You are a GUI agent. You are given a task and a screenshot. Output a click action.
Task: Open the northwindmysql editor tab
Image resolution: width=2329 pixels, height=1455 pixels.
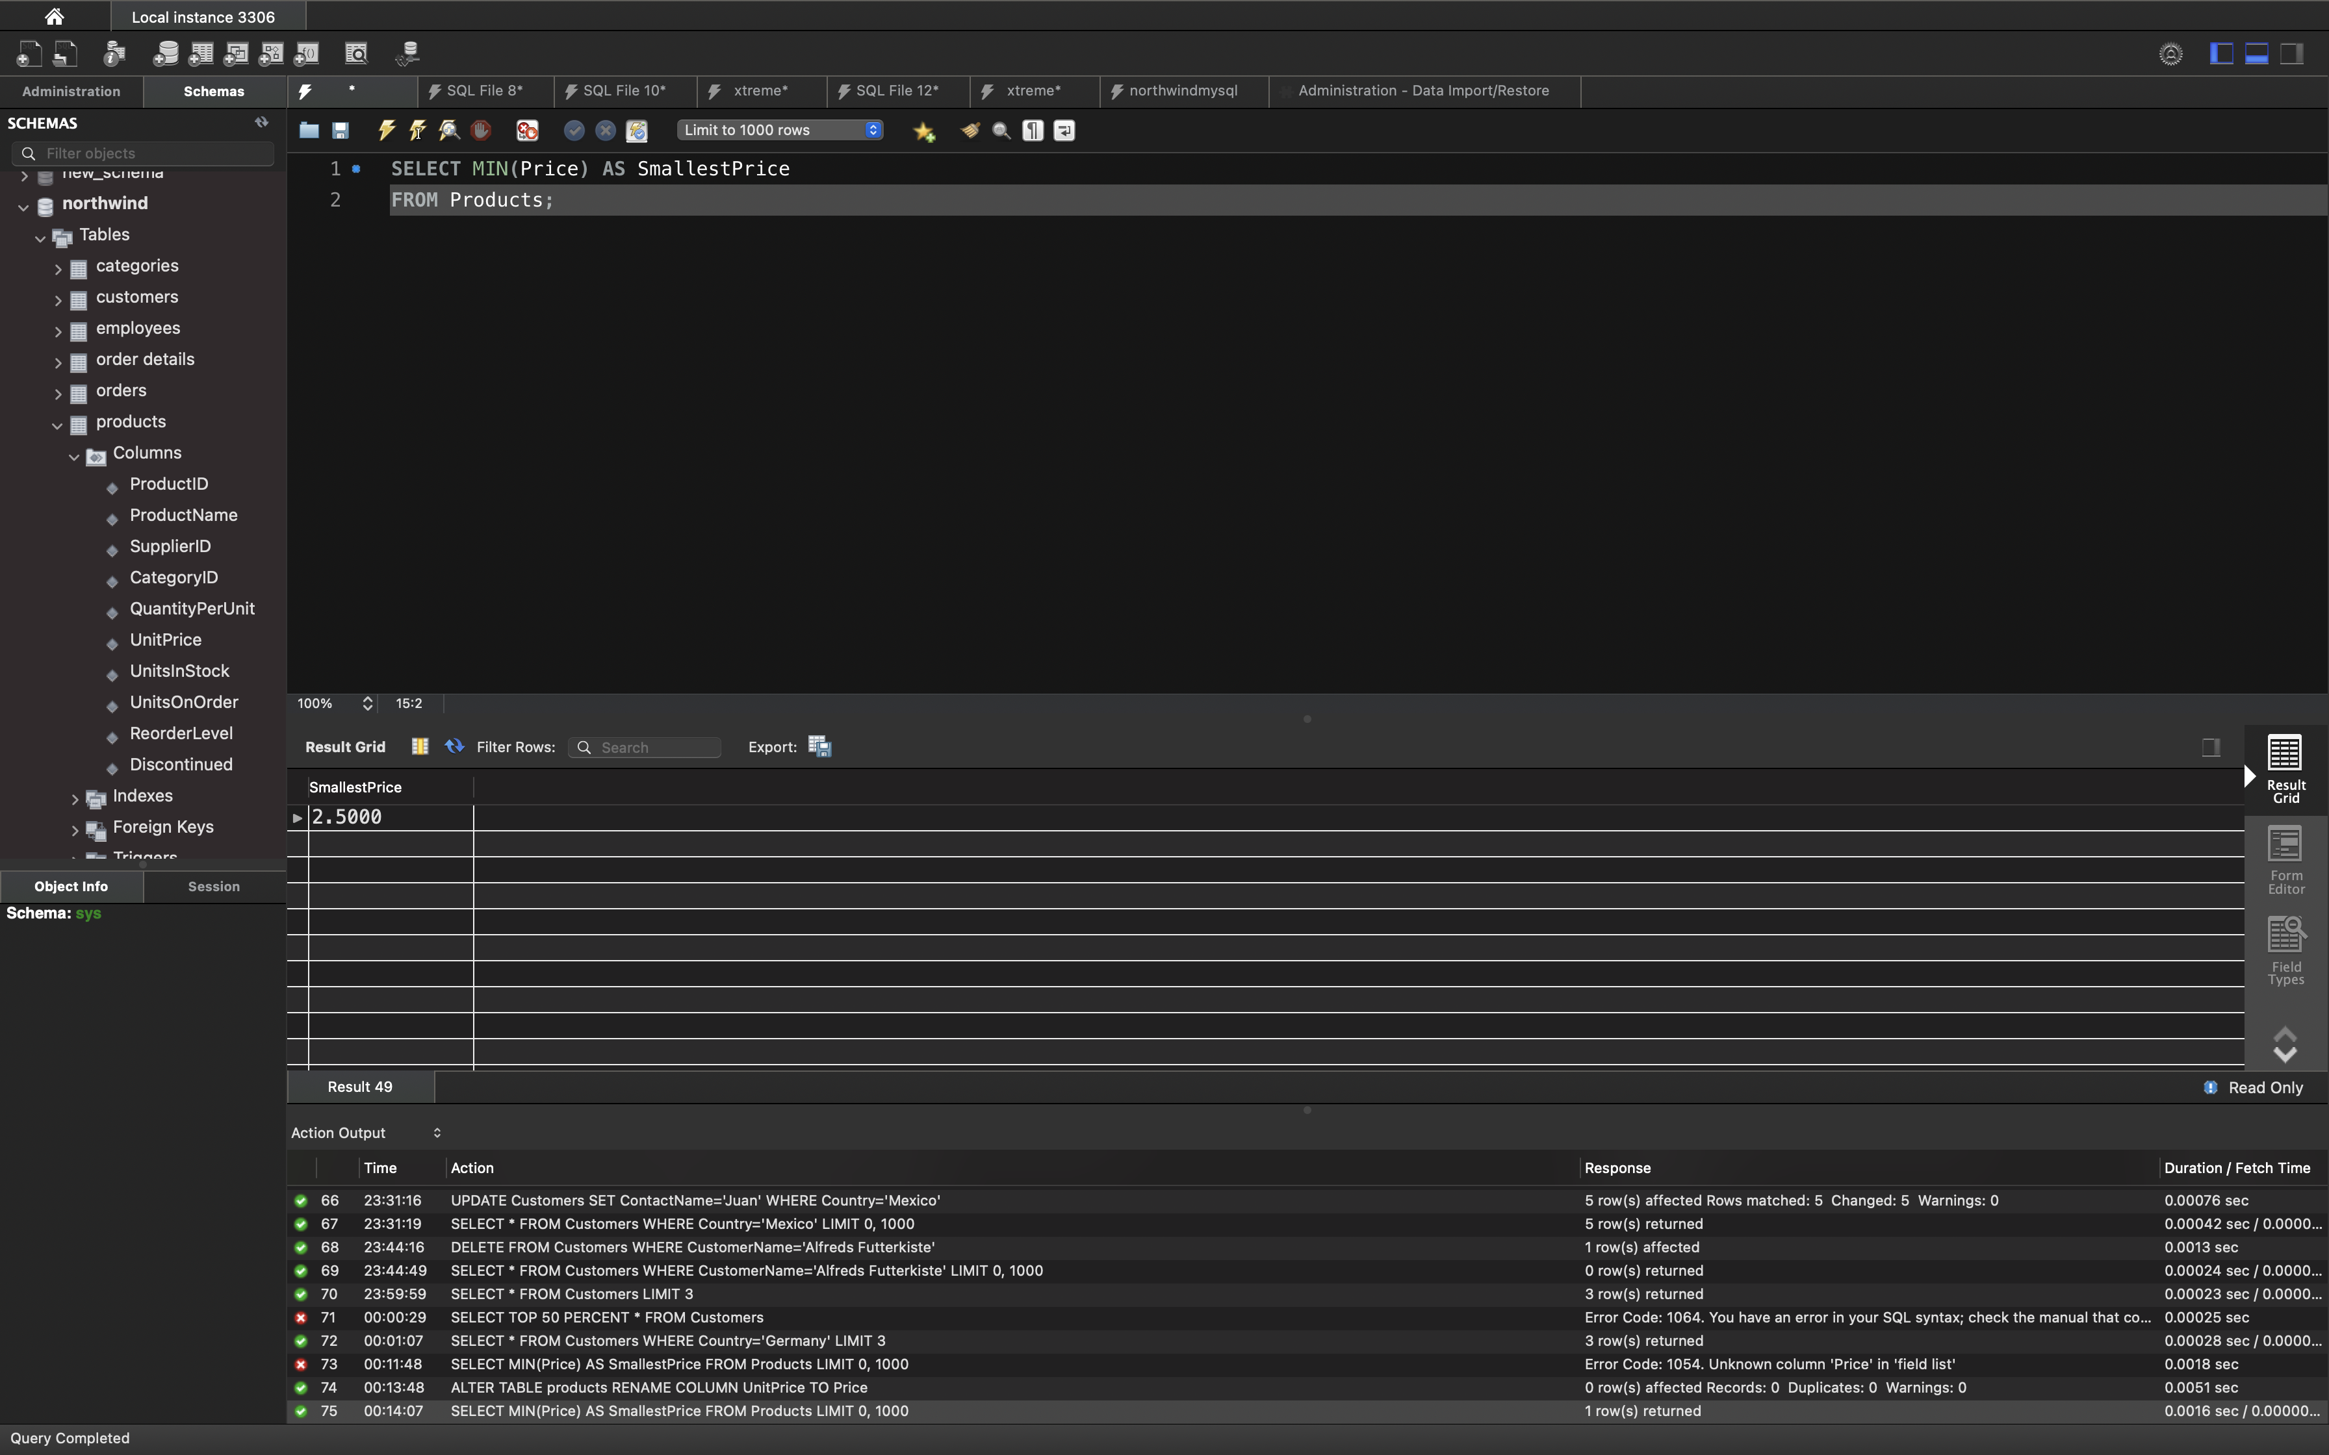(x=1182, y=90)
